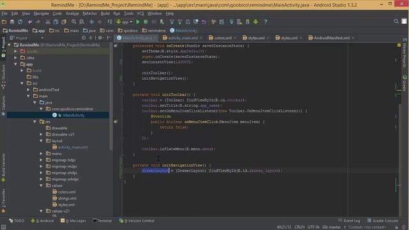Switch to the AndroidManifest.xml editor tab
Image resolution: width=409 pixels, height=230 pixels.
click(331, 38)
